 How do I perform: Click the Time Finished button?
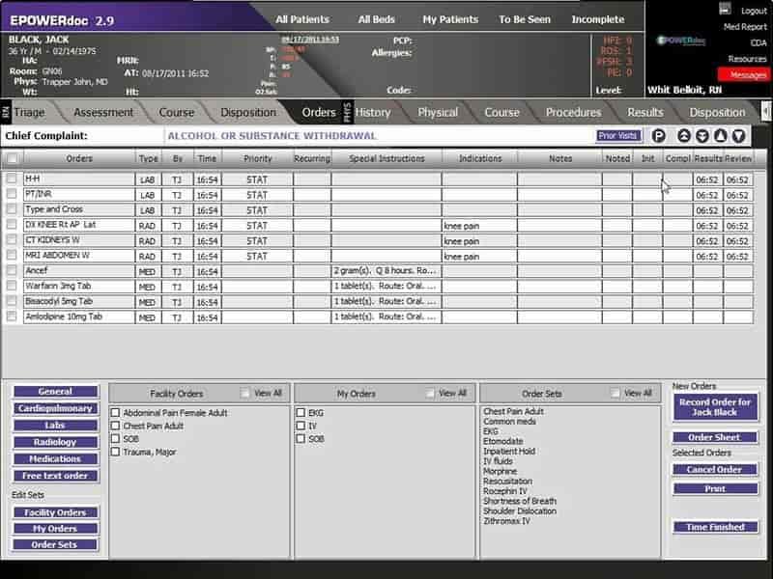coord(715,527)
